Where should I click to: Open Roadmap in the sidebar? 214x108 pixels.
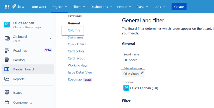[x=20, y=51]
